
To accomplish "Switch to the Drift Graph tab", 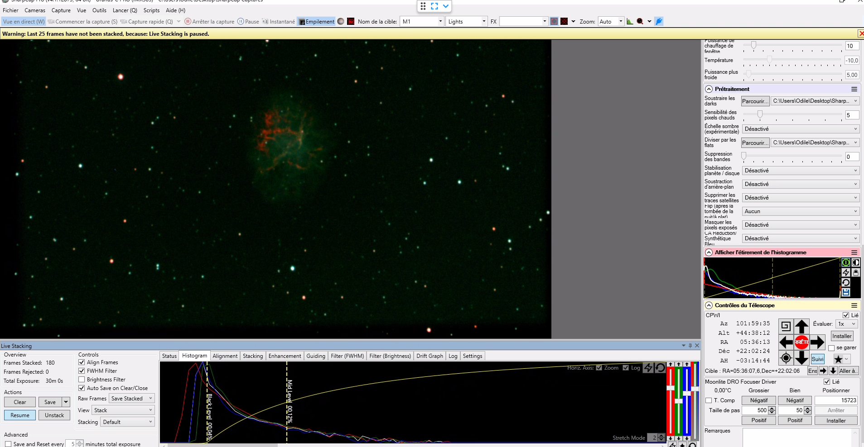I will click(430, 356).
